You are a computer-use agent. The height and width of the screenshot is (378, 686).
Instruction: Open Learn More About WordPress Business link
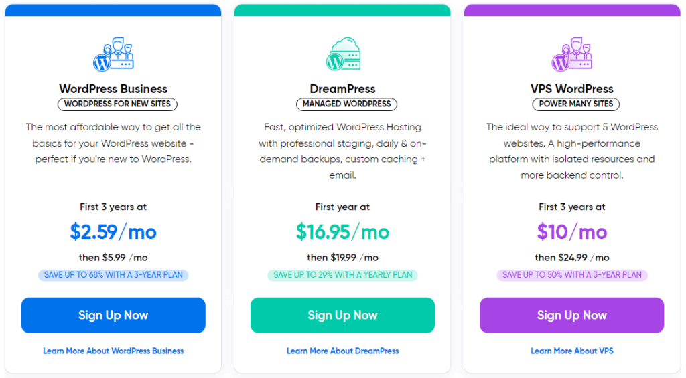point(113,351)
